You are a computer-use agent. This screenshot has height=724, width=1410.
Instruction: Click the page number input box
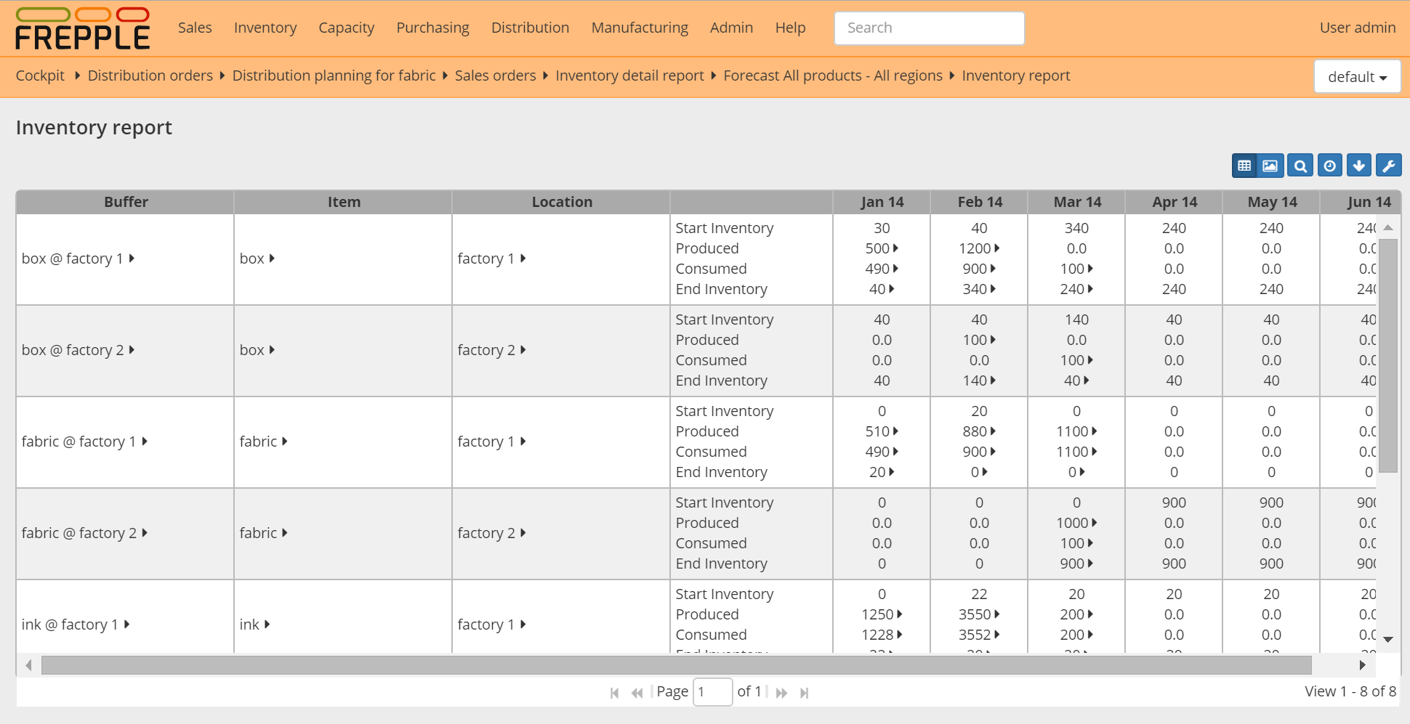pos(713,692)
